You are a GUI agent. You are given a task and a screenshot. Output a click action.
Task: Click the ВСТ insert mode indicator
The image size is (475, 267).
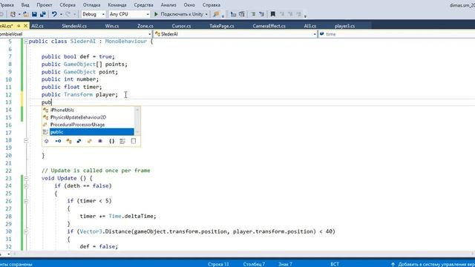pos(335,264)
